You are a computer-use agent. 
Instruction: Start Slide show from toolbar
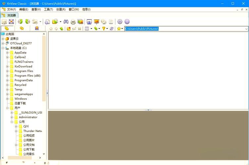click(x=96, y=21)
